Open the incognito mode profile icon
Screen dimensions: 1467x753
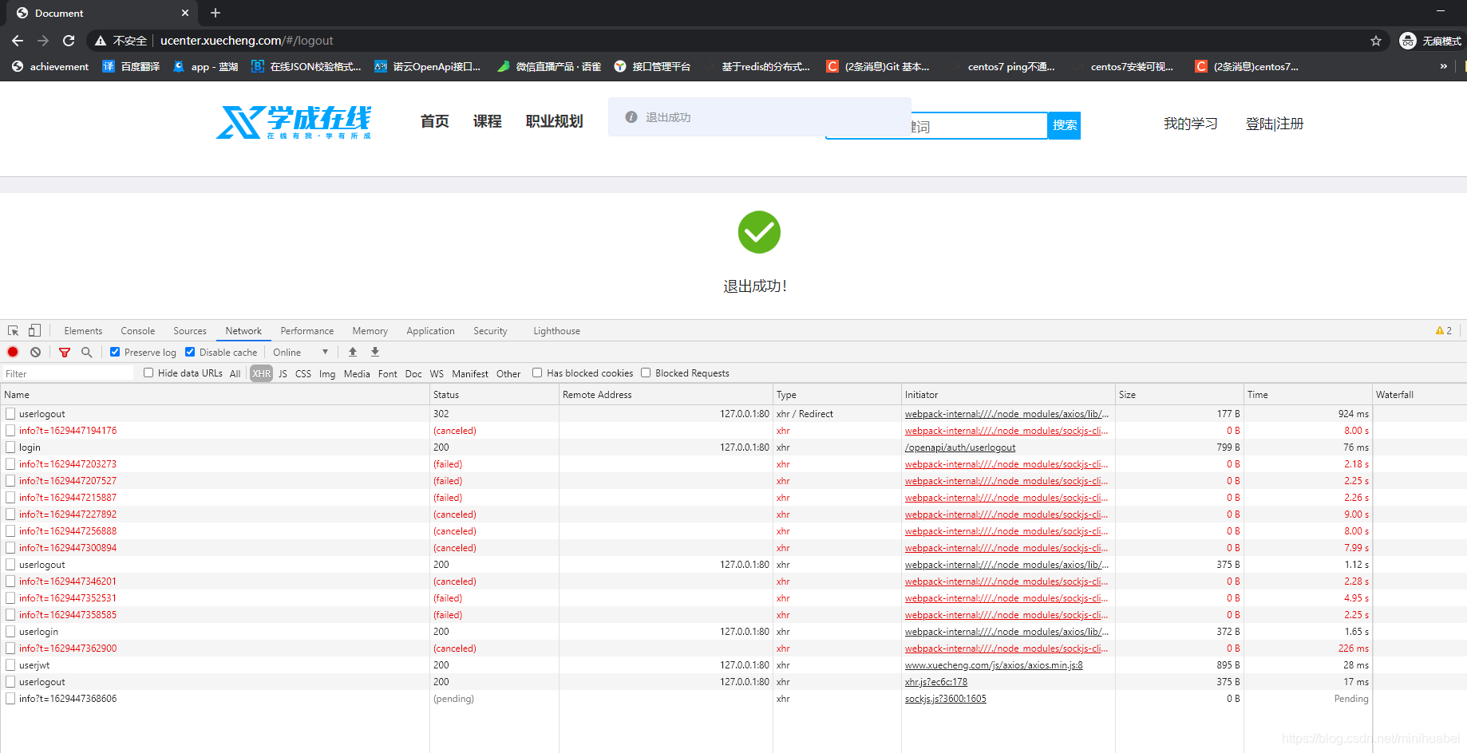click(x=1408, y=41)
